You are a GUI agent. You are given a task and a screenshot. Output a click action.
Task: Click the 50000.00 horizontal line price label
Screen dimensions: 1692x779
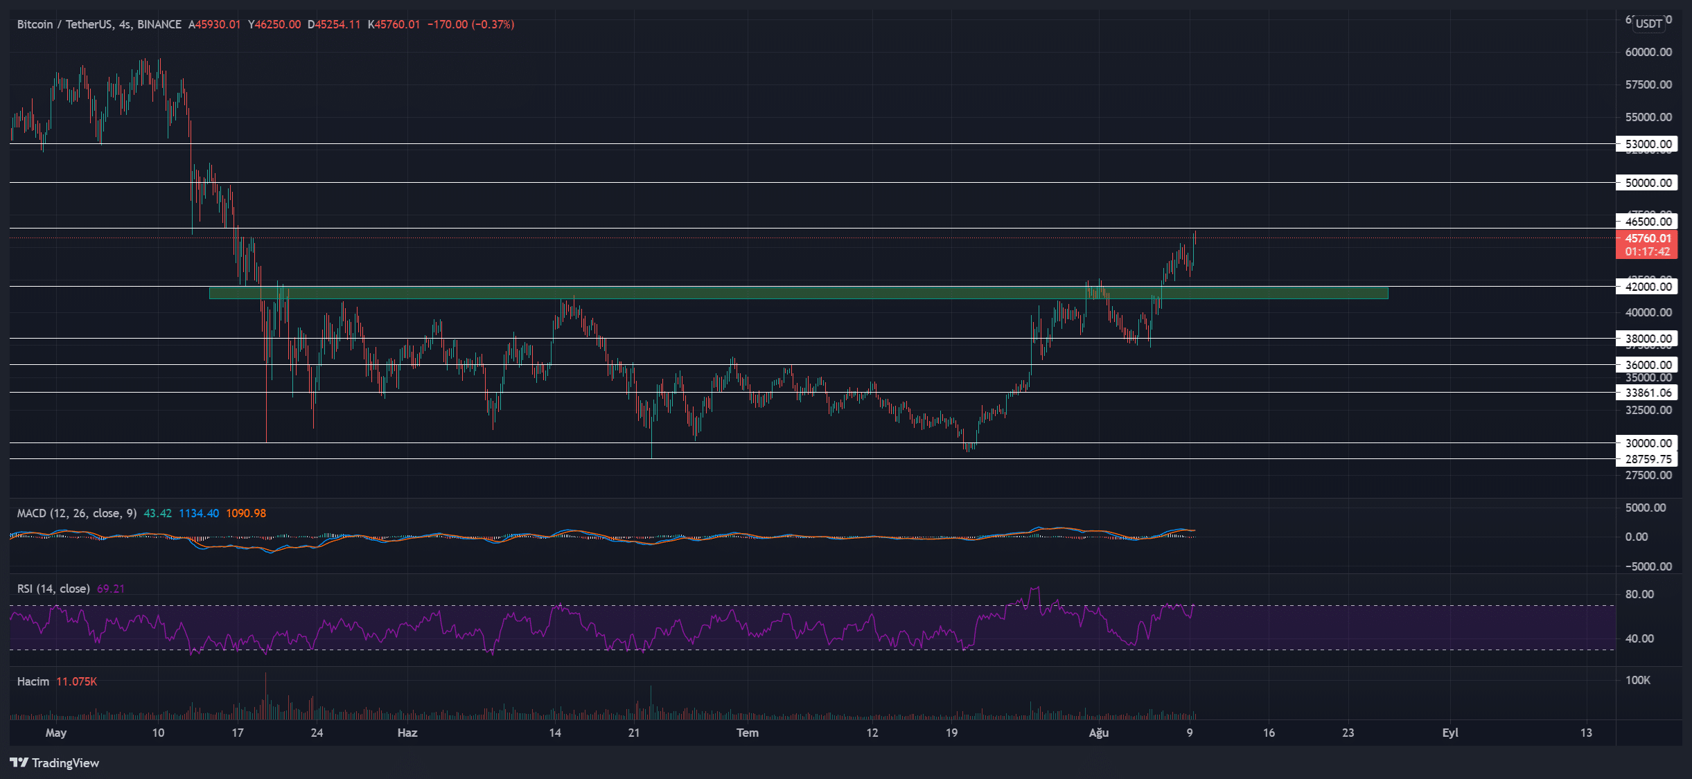(1648, 183)
